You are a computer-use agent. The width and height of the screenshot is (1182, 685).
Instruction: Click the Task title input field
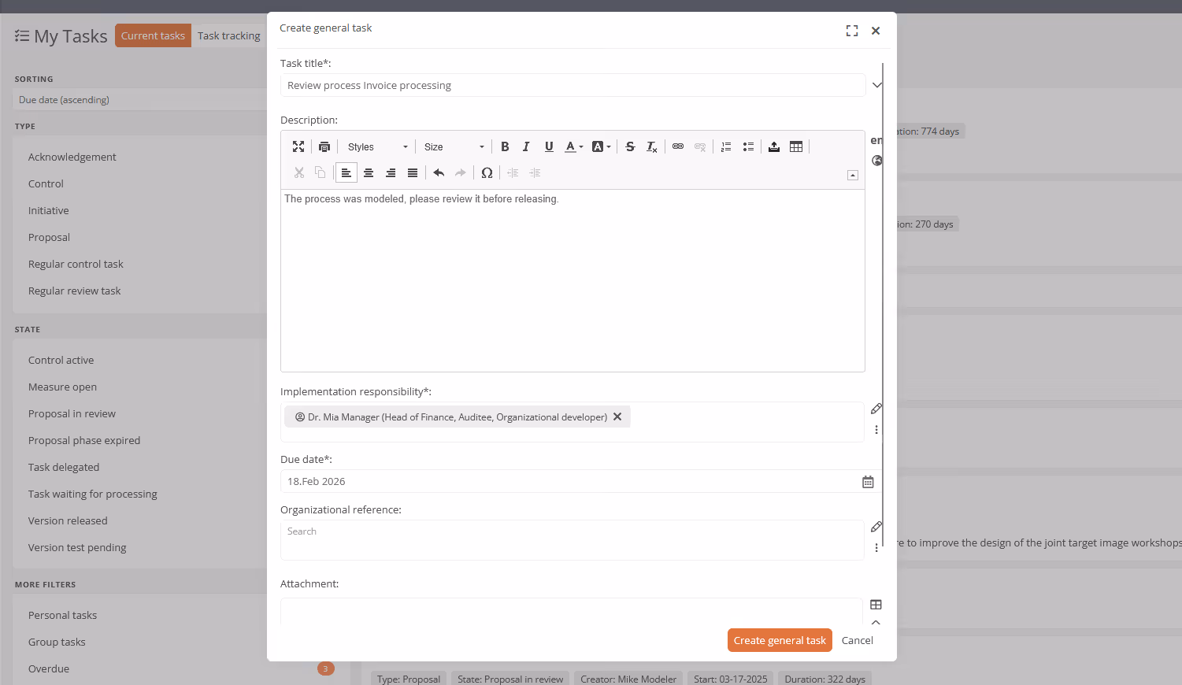[x=572, y=85]
